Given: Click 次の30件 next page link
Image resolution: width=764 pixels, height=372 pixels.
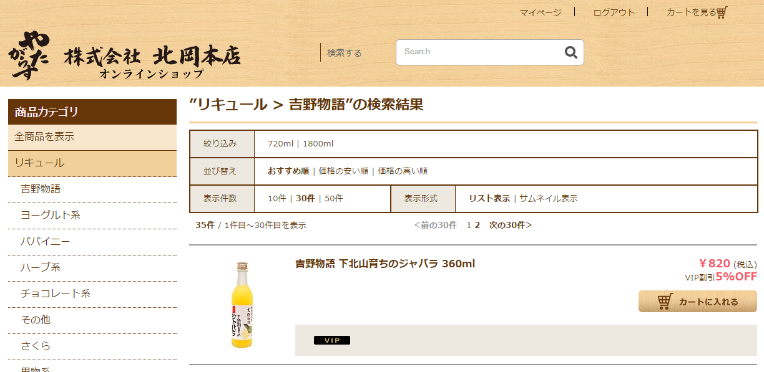Looking at the screenshot, I should (511, 225).
